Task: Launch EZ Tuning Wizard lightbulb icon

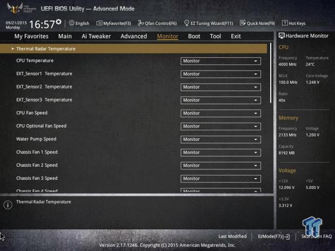Action: tap(186, 23)
